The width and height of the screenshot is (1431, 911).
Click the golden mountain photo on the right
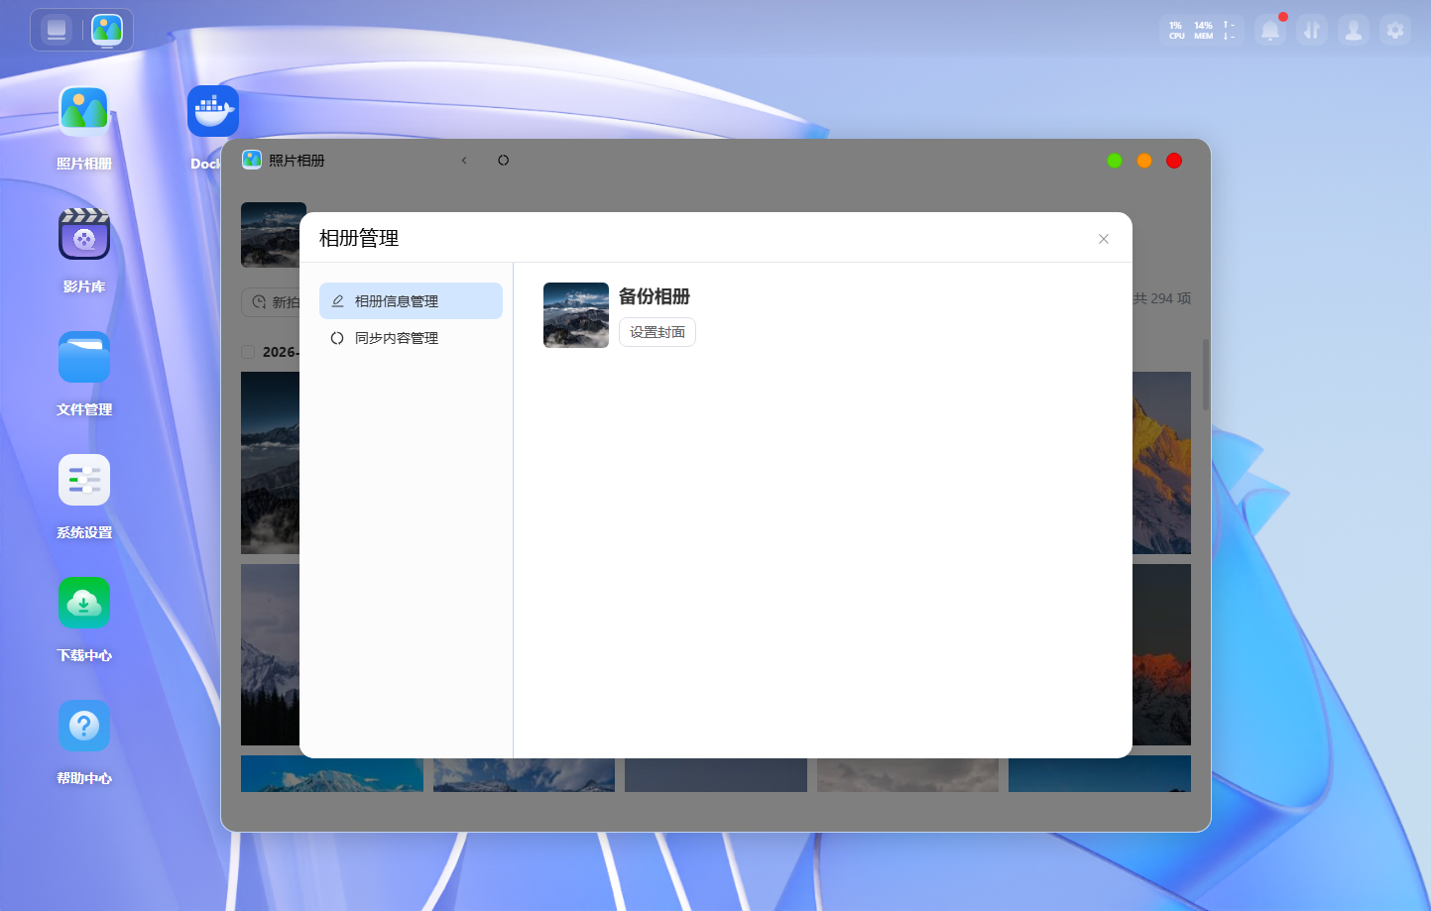(1161, 463)
